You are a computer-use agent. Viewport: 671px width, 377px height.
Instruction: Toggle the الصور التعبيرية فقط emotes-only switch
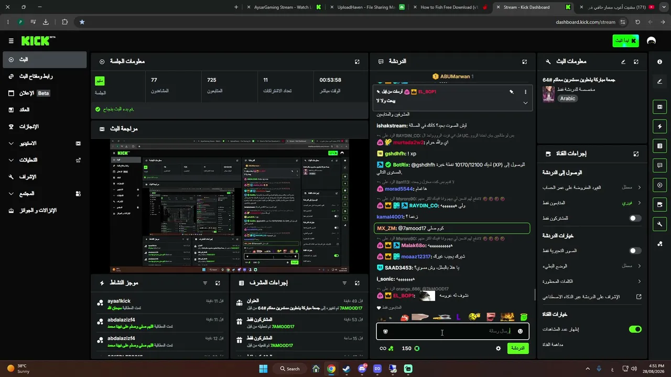[635, 251]
